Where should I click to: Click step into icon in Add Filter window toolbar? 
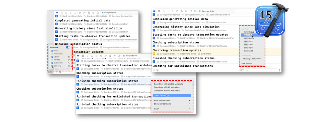pos(168,11)
